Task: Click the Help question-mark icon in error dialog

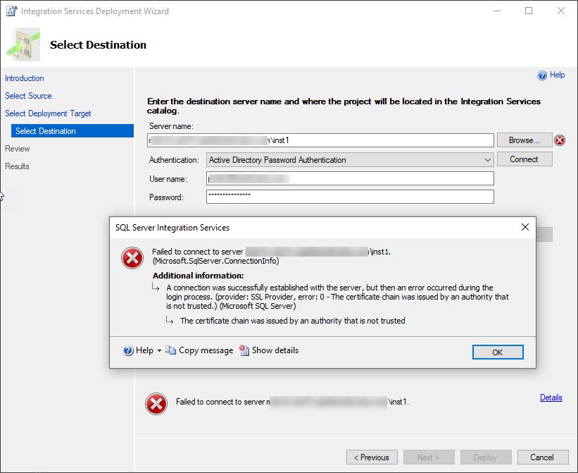Action: [x=128, y=350]
